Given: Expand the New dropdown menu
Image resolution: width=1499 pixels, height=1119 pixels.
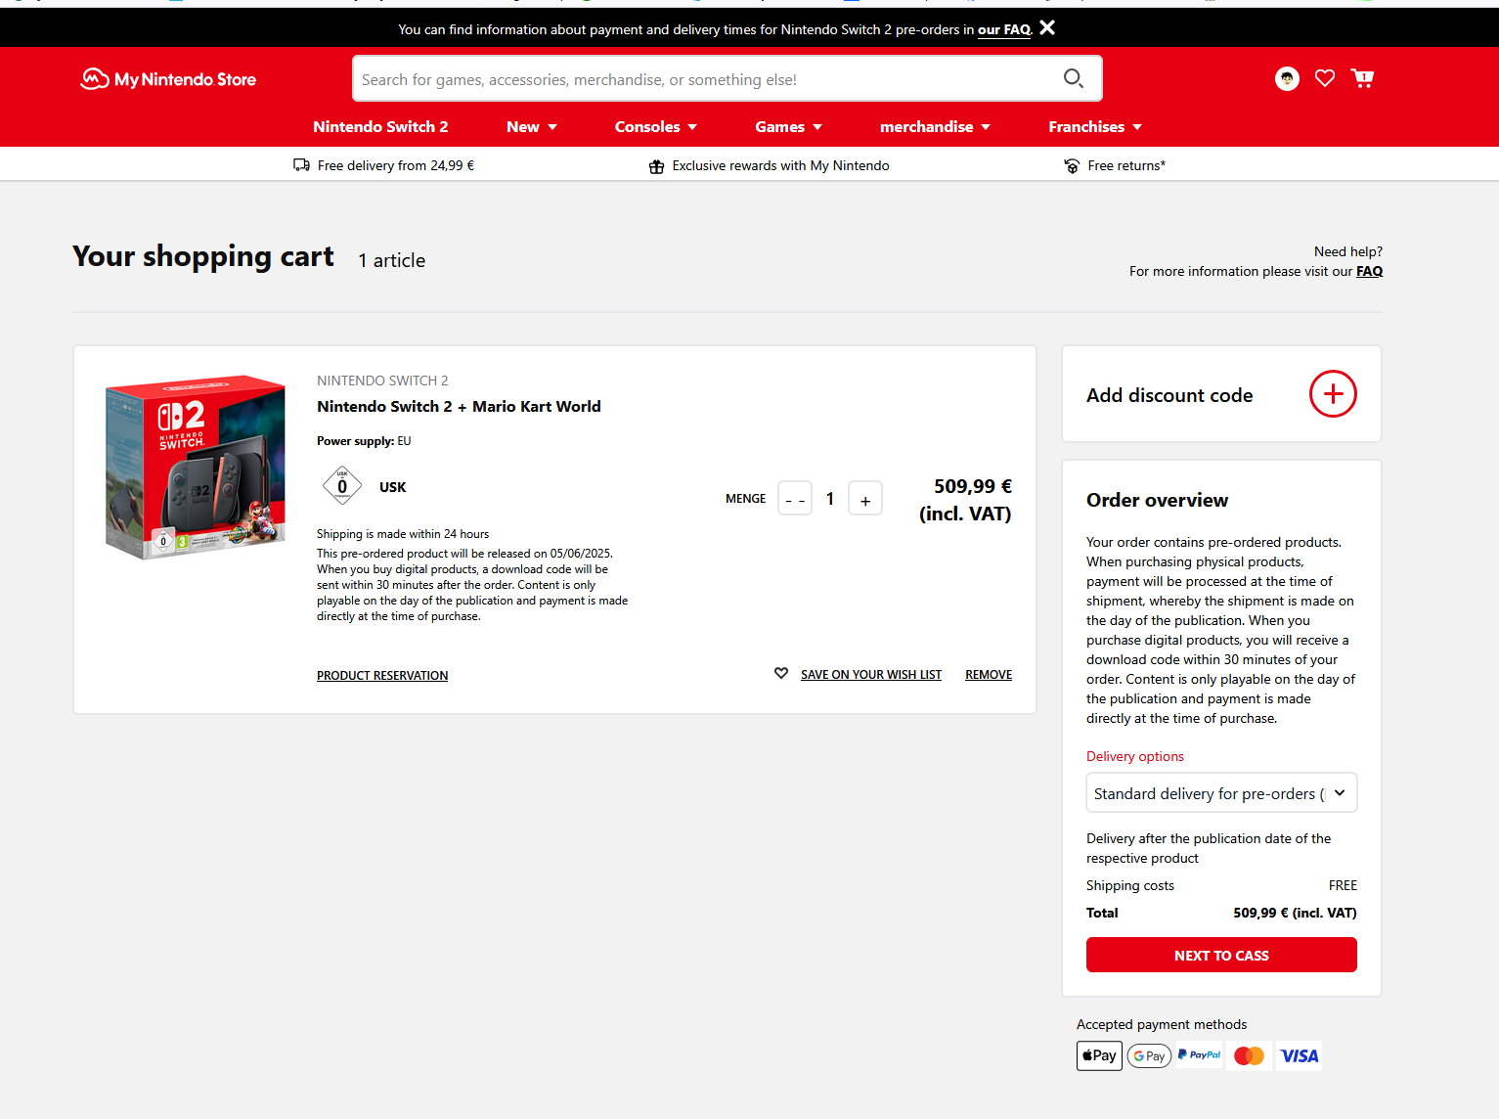Looking at the screenshot, I should point(532,127).
